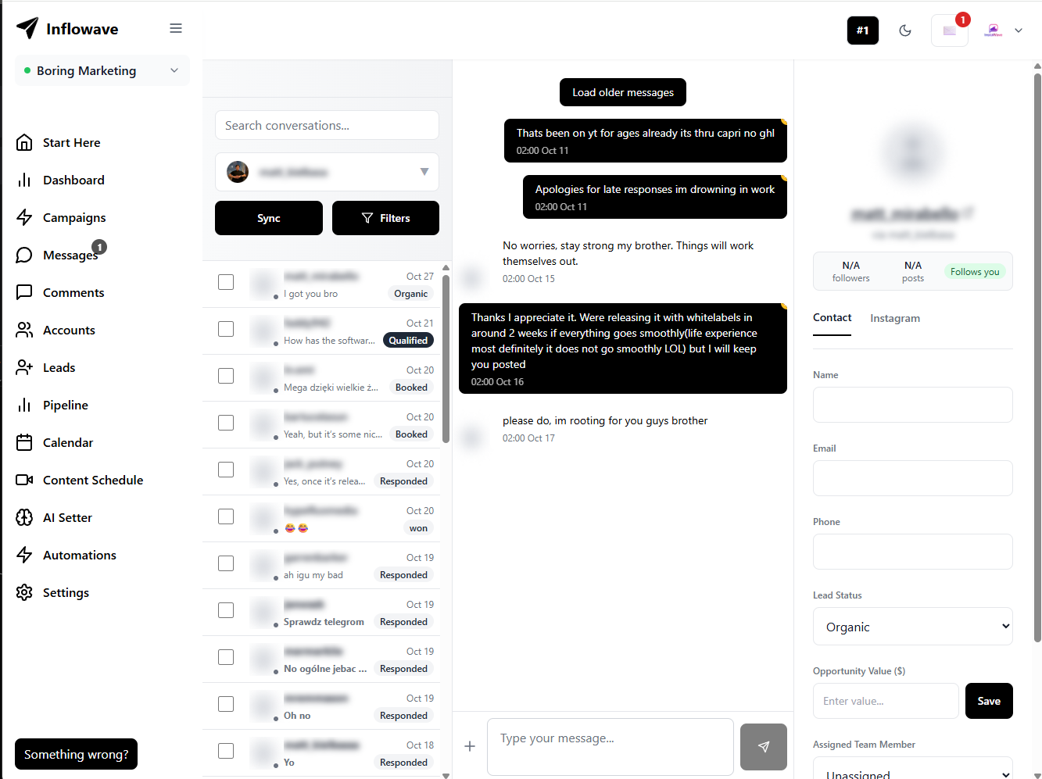
Task: Click the Sync button
Action: click(x=269, y=218)
